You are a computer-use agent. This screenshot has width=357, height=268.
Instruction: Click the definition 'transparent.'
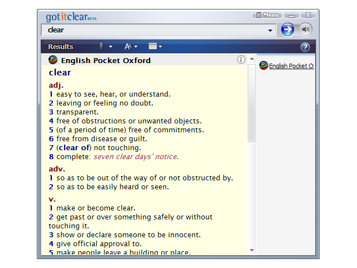point(78,112)
